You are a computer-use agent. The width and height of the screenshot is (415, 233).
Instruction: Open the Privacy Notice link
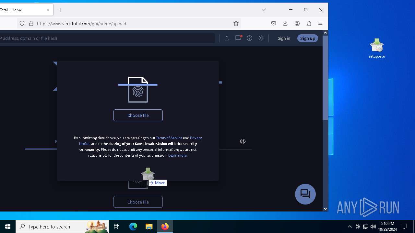(196, 138)
